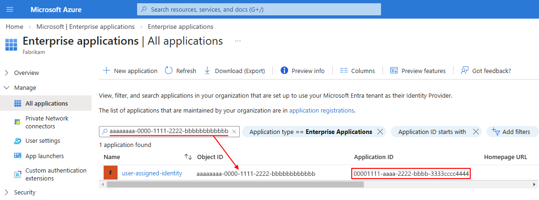This screenshot has height=200, width=539.
Task: Select Object ID aaaaaaaa-0000-1111-2222-bbbbbbbbbbbb cell
Action: 256,173
